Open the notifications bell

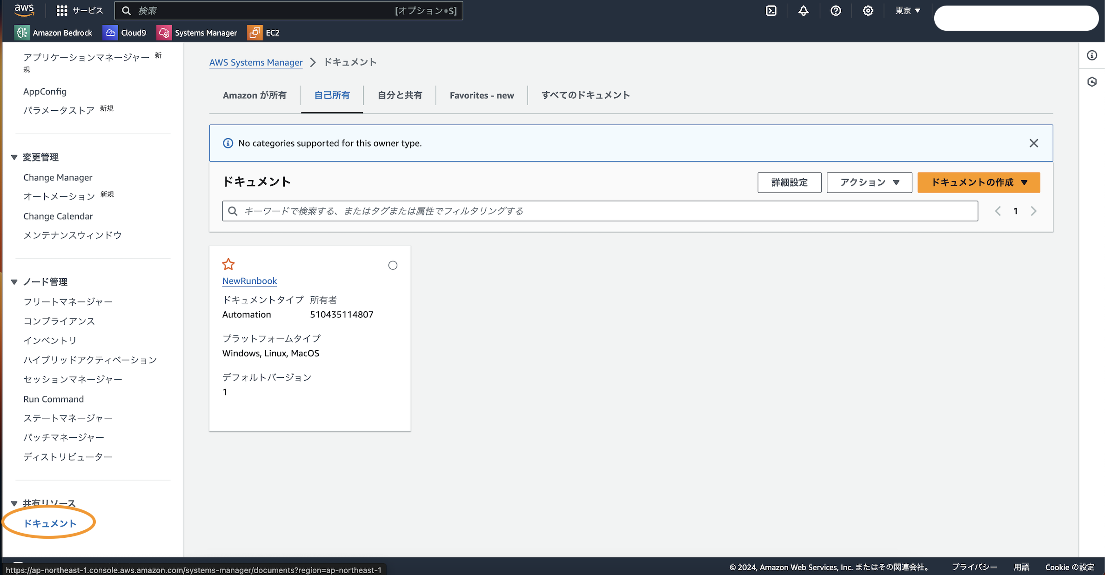pyautogui.click(x=803, y=11)
